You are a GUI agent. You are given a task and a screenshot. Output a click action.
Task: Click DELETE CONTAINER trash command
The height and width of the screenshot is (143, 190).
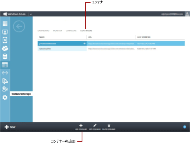(x=109, y=127)
